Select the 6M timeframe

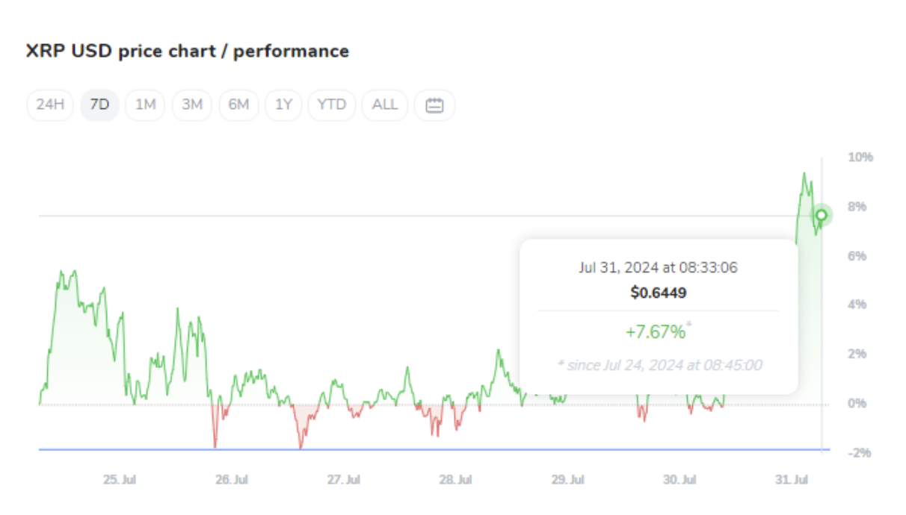pyautogui.click(x=238, y=104)
